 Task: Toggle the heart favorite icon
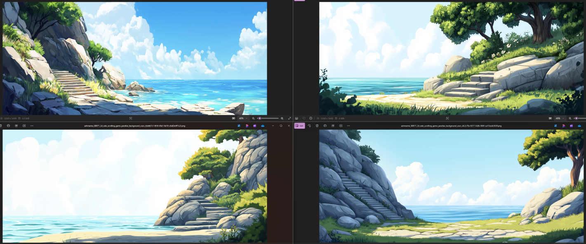click(304, 118)
